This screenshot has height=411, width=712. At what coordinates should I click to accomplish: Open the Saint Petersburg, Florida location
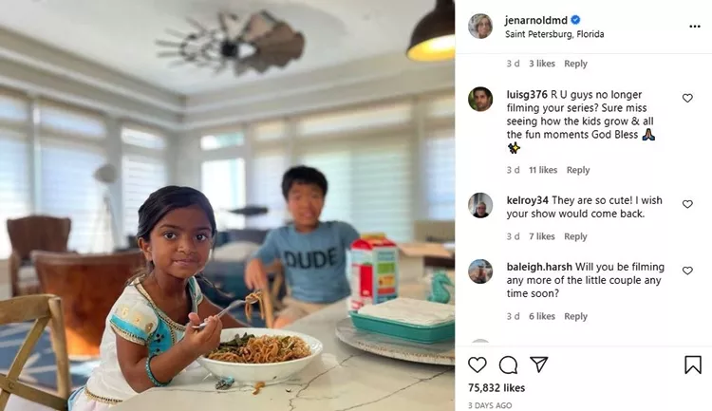[554, 34]
